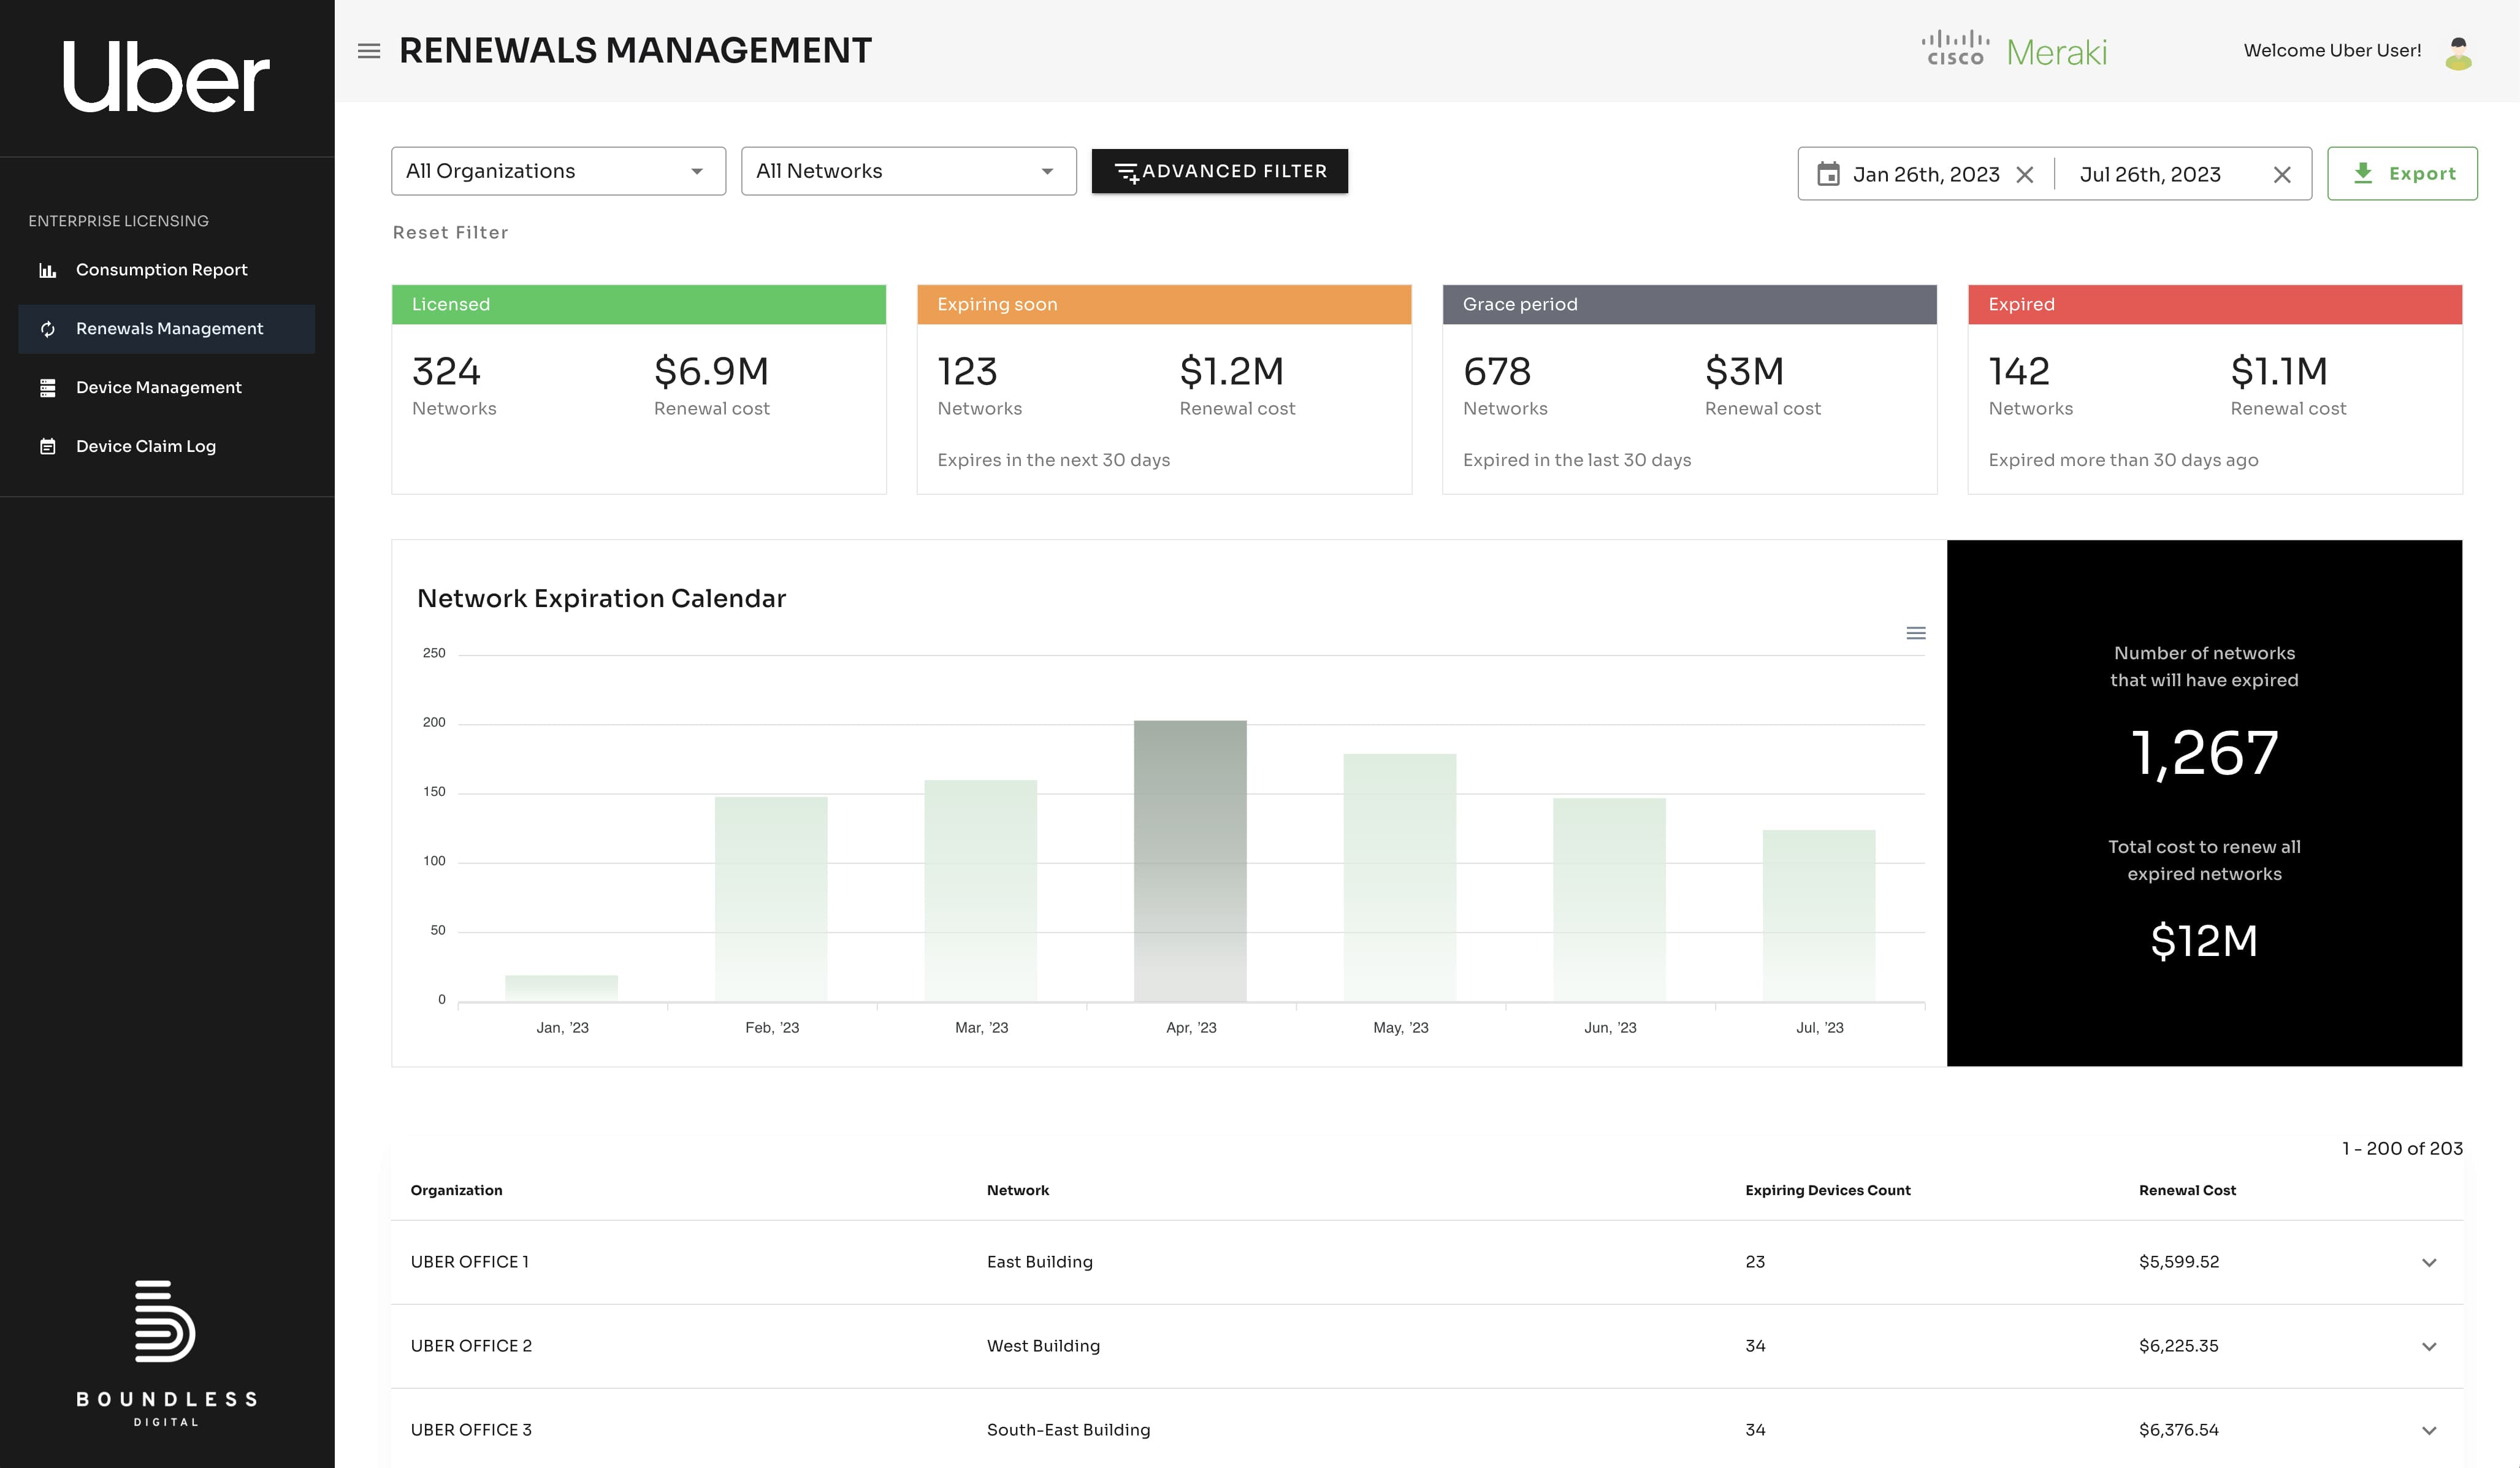This screenshot has height=1468, width=2520.
Task: Expand the UBER OFFICE 1 row
Action: [2429, 1262]
